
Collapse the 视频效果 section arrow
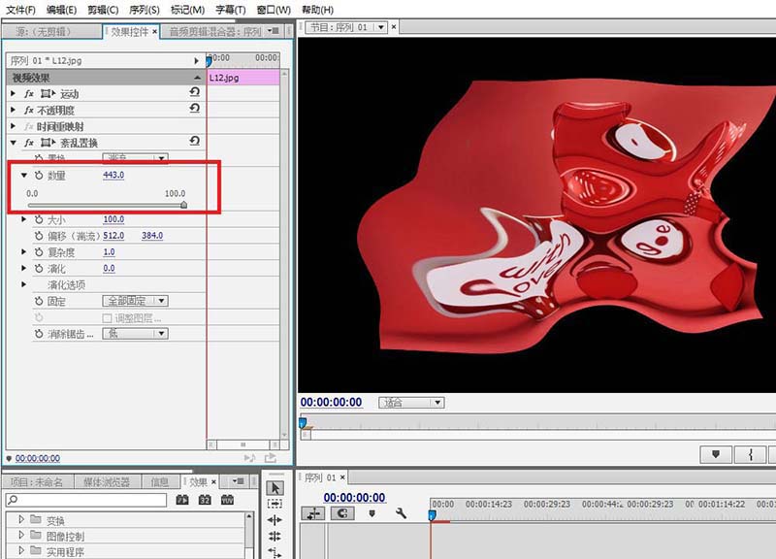tap(198, 78)
